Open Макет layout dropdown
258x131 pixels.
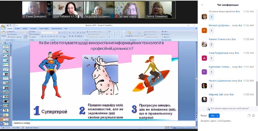[33, 31]
